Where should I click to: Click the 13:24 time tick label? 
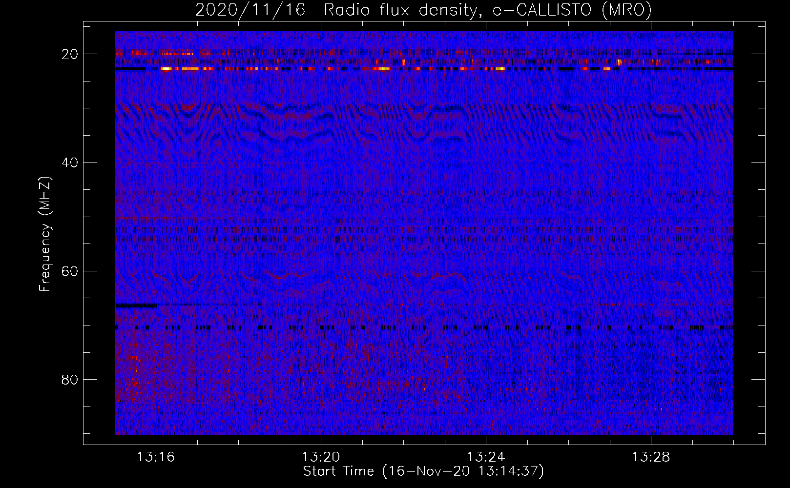coord(486,457)
